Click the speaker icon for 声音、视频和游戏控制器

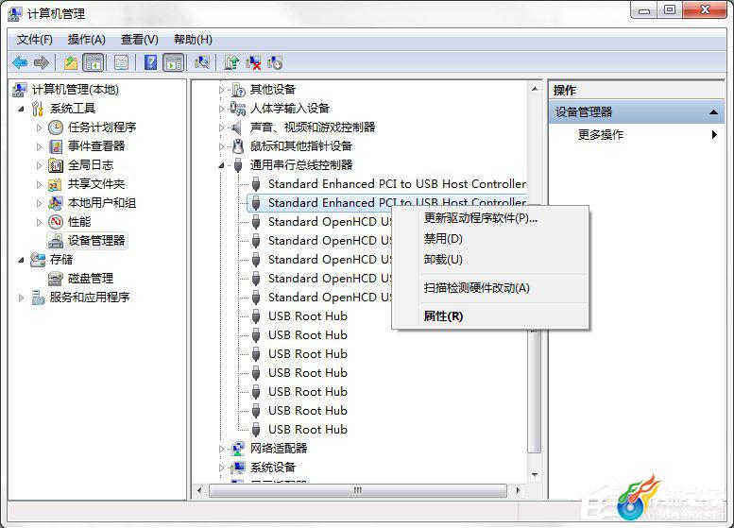(237, 128)
